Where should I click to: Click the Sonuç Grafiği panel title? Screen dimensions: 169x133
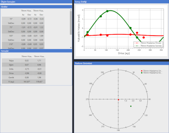[x=81, y=2]
